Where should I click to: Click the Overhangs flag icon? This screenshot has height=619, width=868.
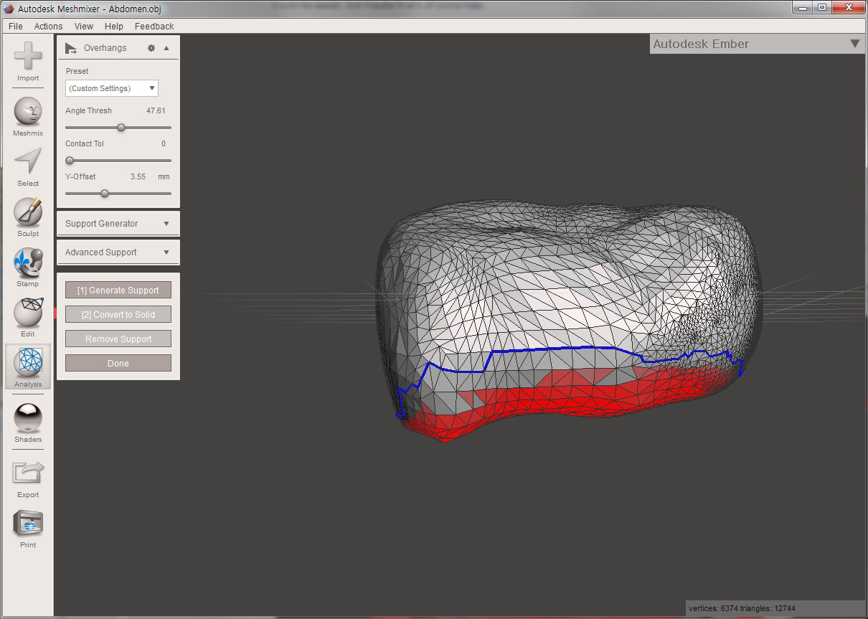[x=70, y=48]
